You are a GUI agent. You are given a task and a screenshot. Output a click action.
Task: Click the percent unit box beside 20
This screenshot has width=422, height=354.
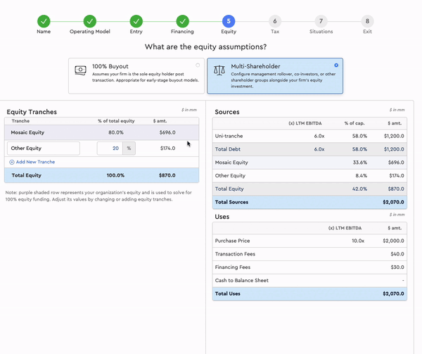pyautogui.click(x=128, y=148)
